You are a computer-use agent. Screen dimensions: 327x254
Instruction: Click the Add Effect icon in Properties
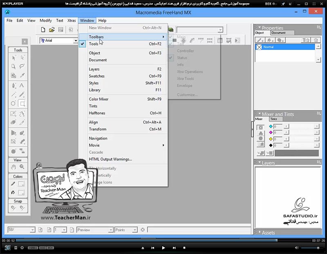pos(280,40)
